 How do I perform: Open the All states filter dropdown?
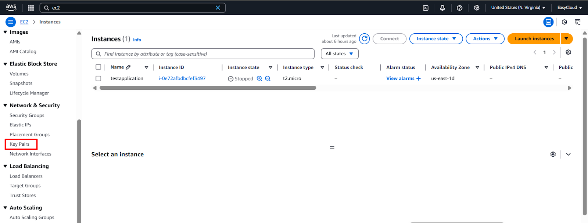pos(340,54)
